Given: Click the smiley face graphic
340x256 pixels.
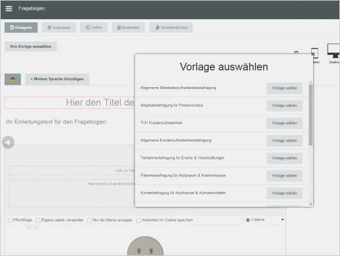Looking at the screenshot, I should pos(145,246).
